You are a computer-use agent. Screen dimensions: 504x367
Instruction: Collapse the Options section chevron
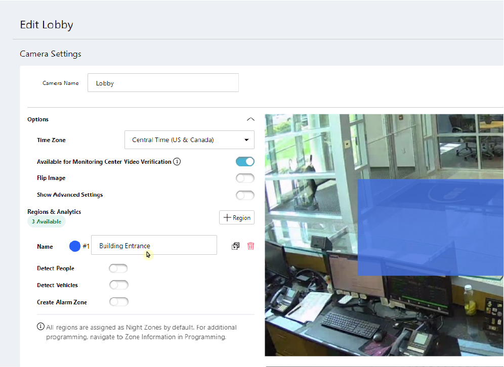(250, 120)
